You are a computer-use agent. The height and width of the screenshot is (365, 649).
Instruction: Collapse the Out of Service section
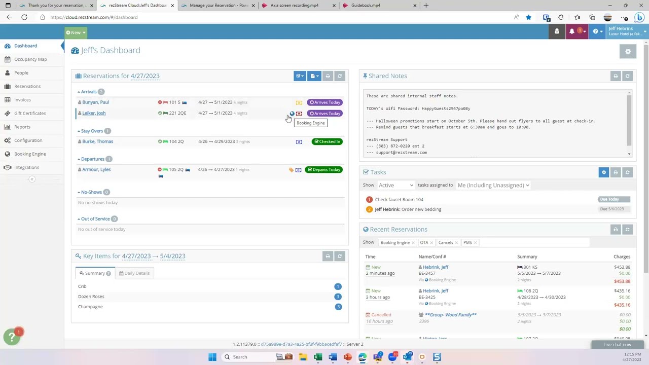point(94,219)
